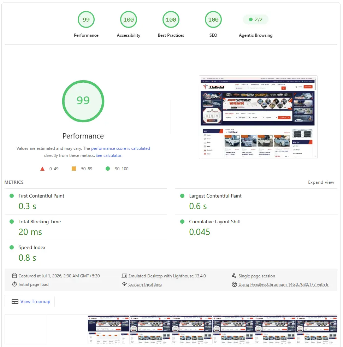This screenshot has width=343, height=347.
Task: Click the Chromium icon beside Using HeadlessChromium
Action: [x=234, y=284]
